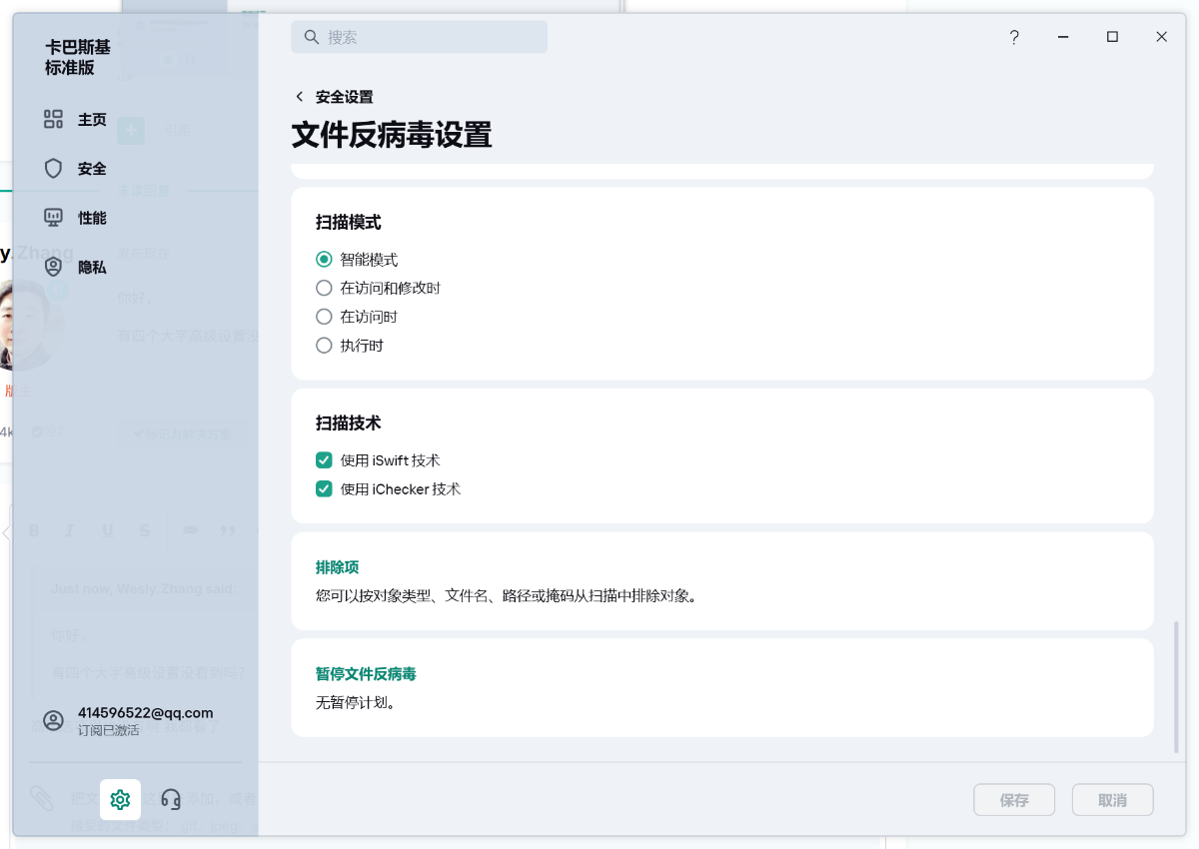Click the magnifier icon in search box
This screenshot has width=1199, height=849.
point(311,37)
